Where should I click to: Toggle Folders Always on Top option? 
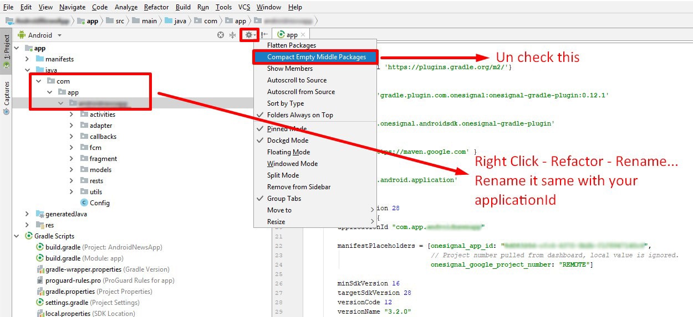(300, 115)
